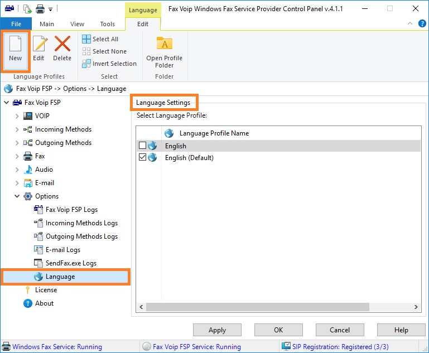Open Profile Folder
The image size is (429, 353).
point(164,52)
